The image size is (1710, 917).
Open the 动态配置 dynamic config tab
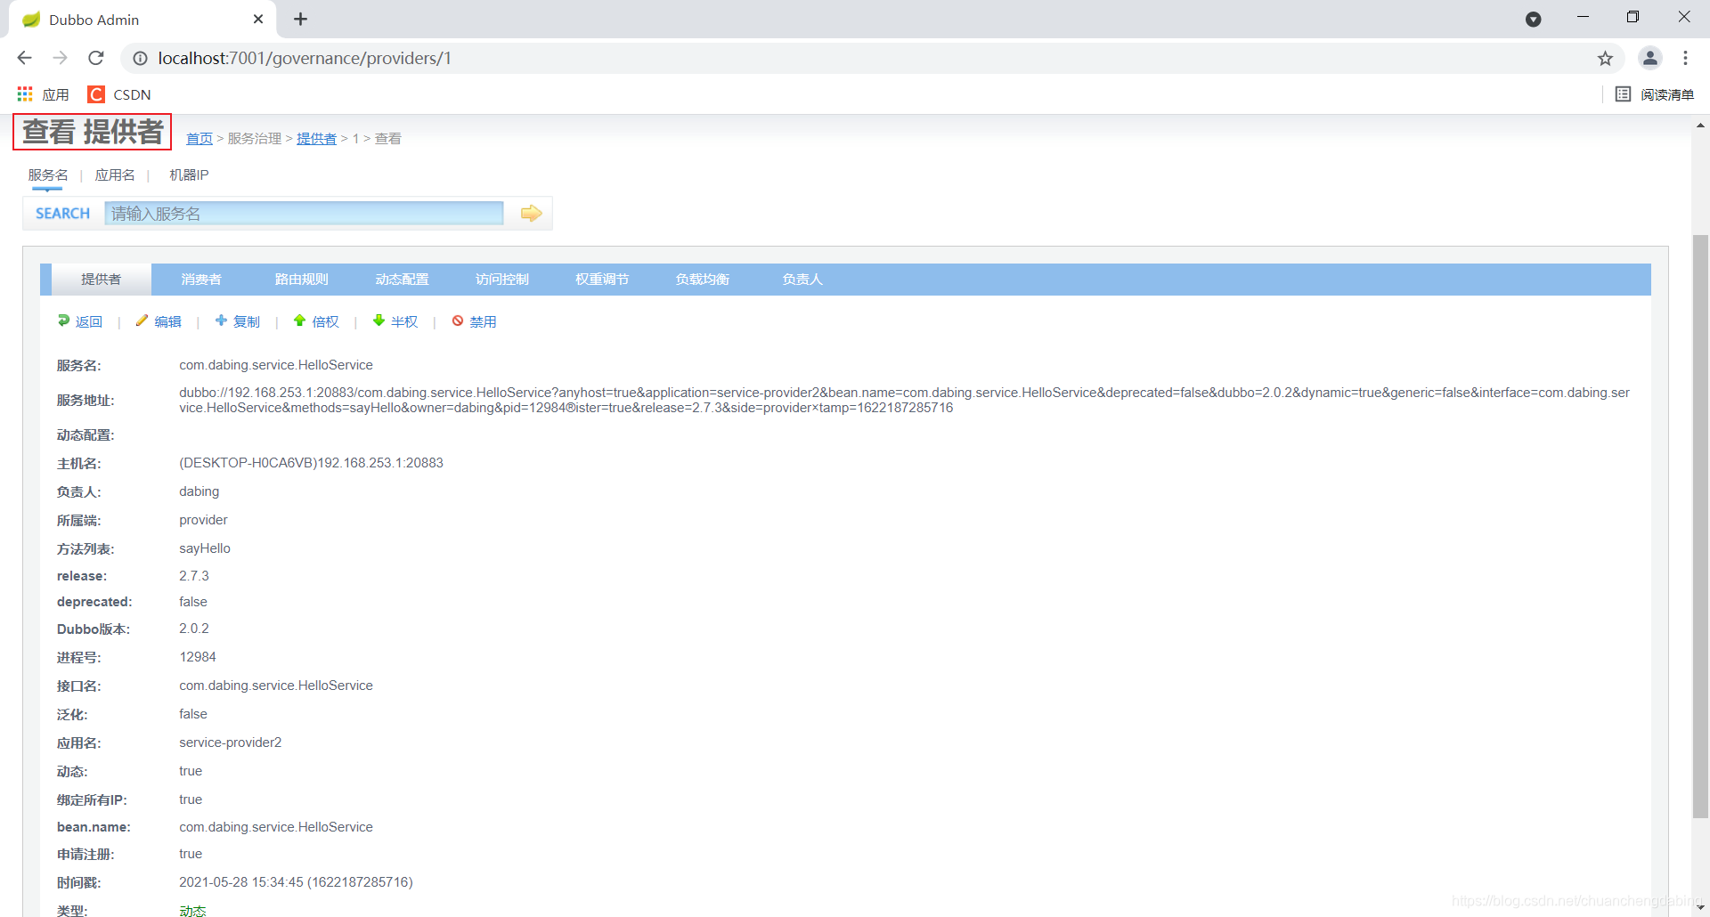tap(402, 280)
